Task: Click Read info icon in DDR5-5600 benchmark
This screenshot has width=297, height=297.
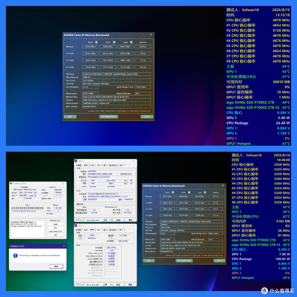Action: (x=96, y=42)
